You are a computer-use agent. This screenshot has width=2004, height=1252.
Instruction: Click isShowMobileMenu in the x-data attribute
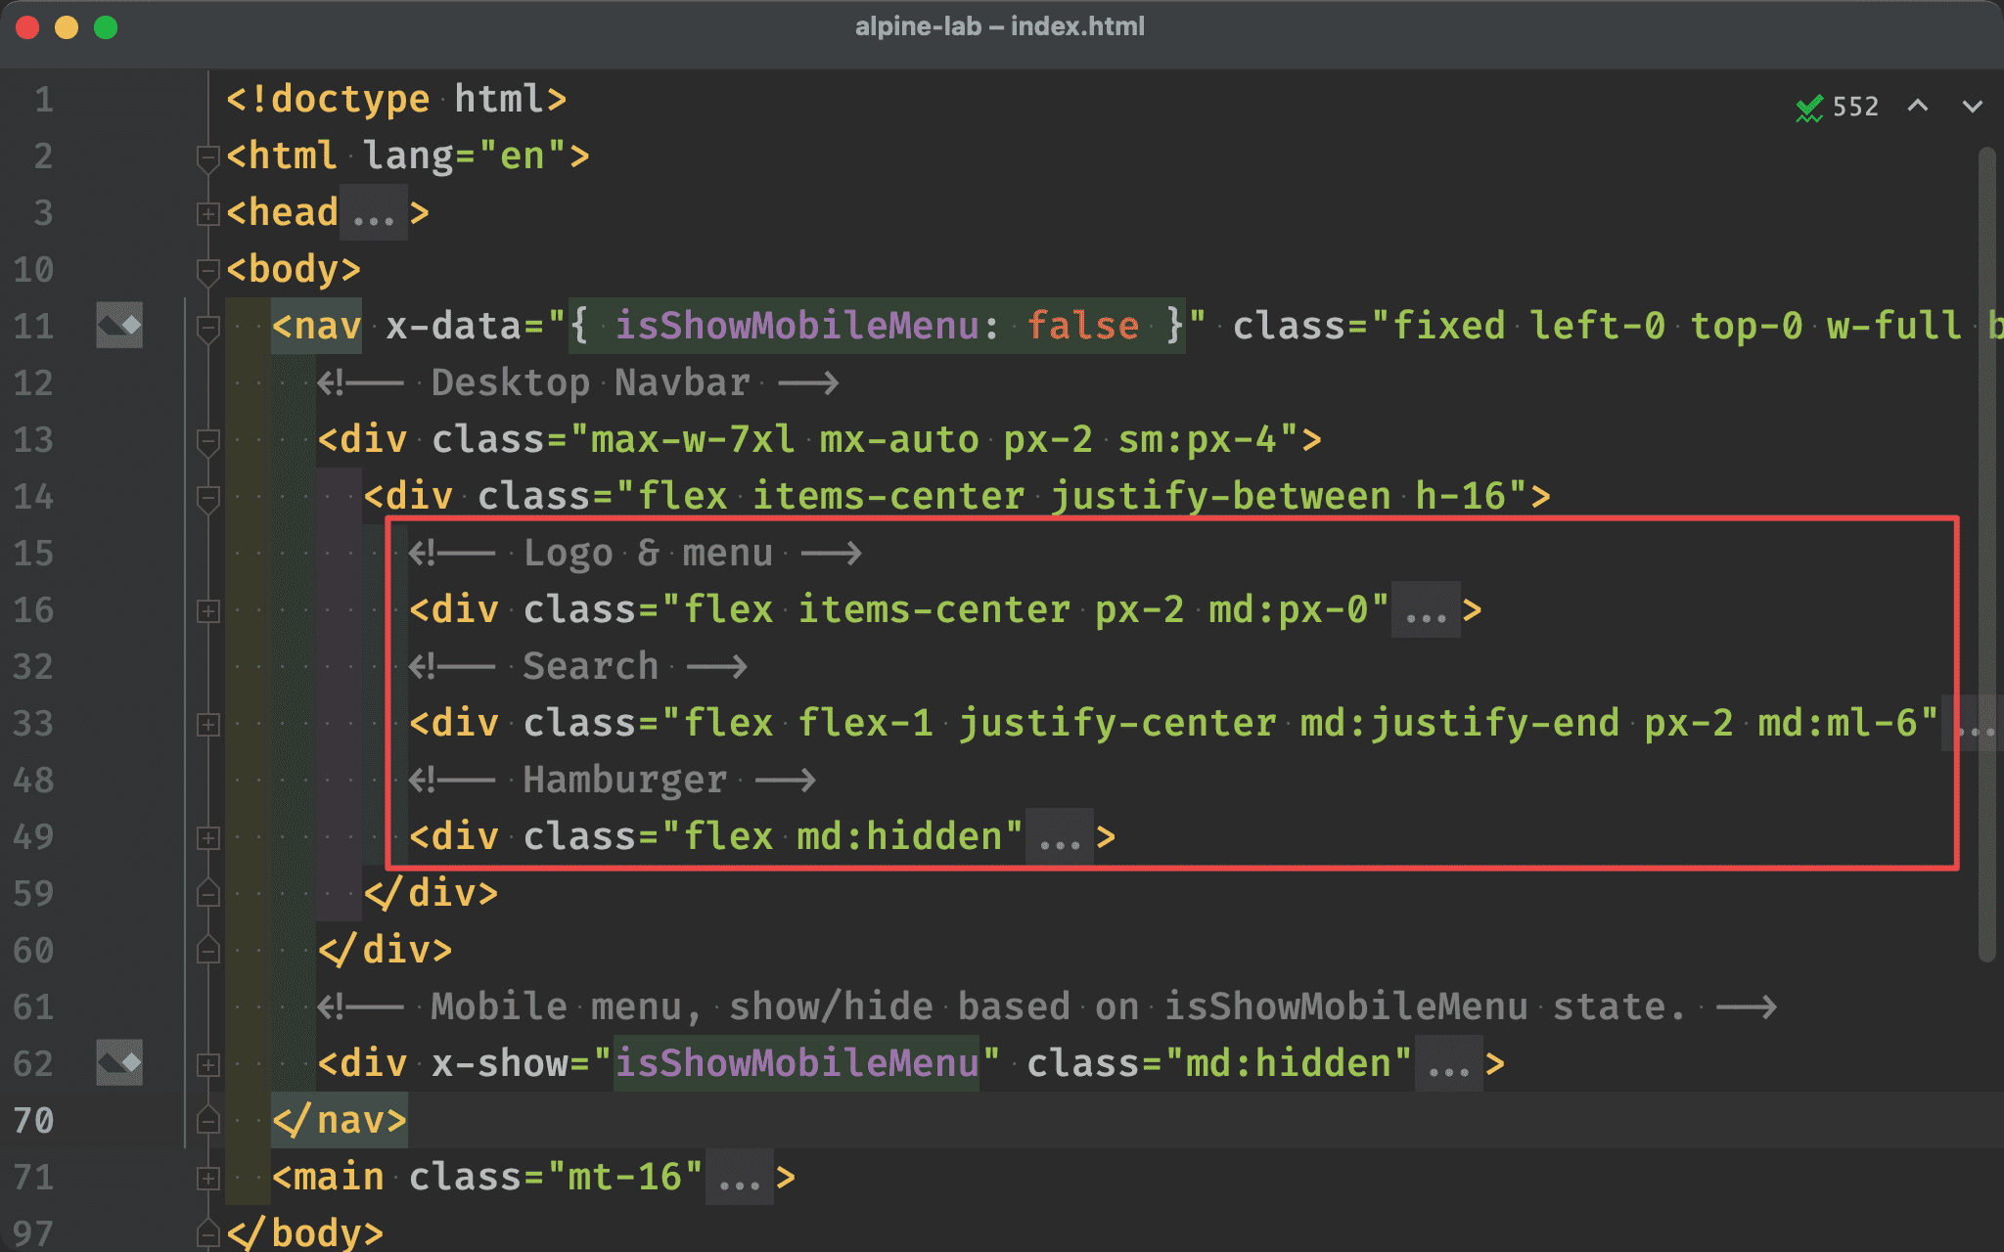tap(797, 325)
